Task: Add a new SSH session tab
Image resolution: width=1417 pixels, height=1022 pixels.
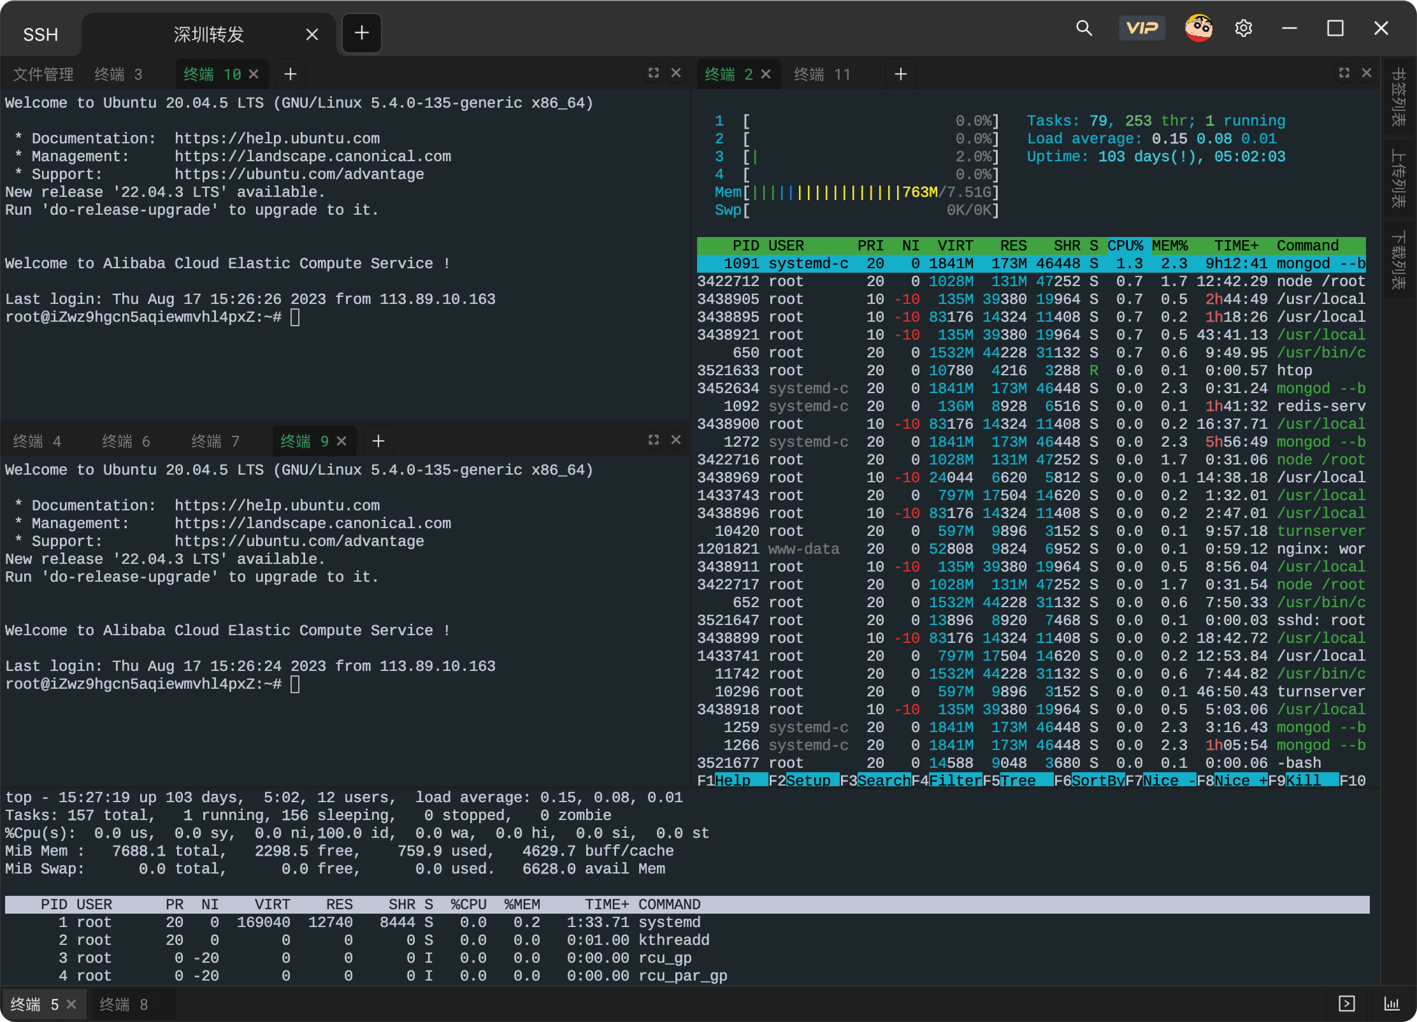Action: 362,33
